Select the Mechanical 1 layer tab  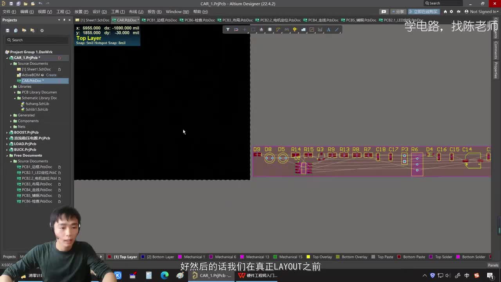[191, 257]
